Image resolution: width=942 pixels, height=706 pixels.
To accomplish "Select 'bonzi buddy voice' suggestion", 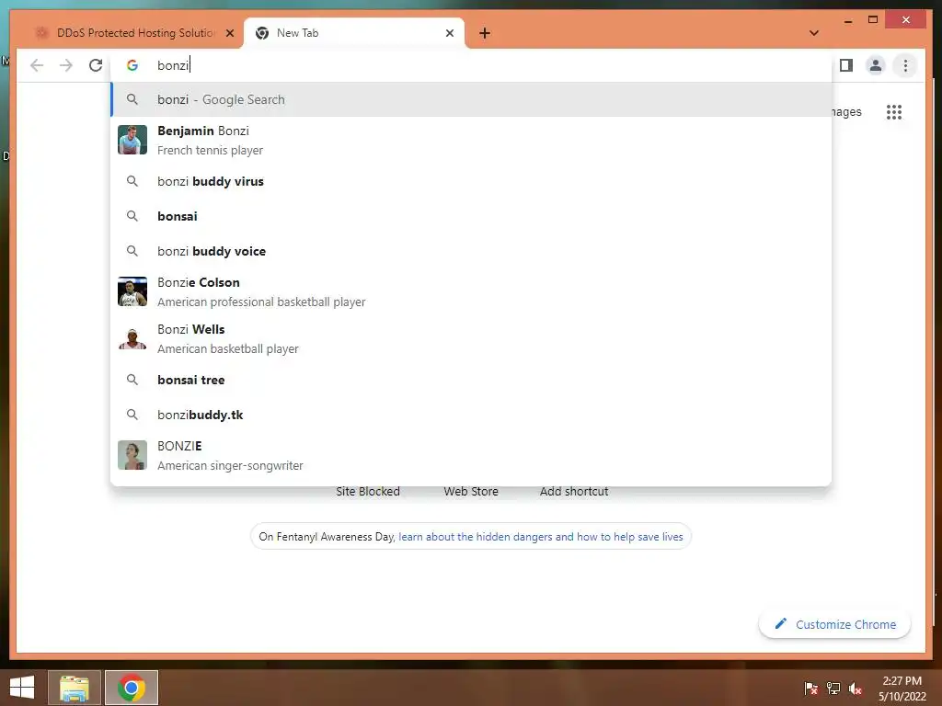I will pos(472,251).
